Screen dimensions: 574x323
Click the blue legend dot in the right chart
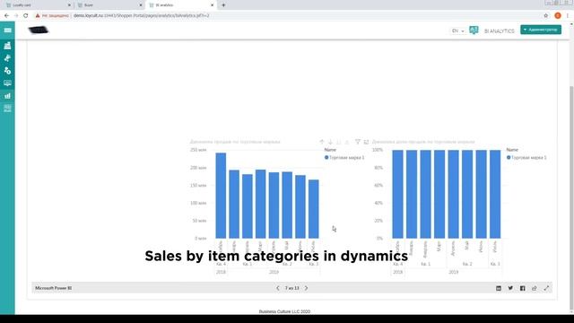pos(509,158)
